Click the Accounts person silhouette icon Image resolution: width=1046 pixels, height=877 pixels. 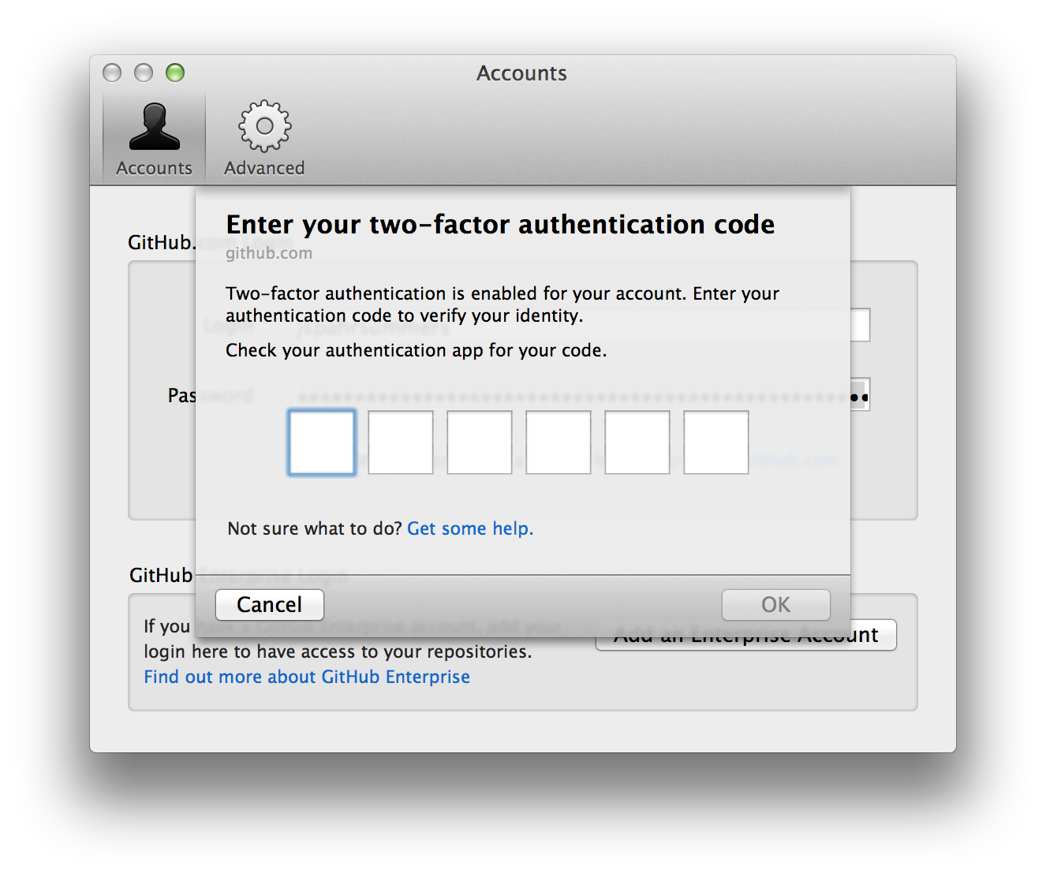tap(154, 126)
